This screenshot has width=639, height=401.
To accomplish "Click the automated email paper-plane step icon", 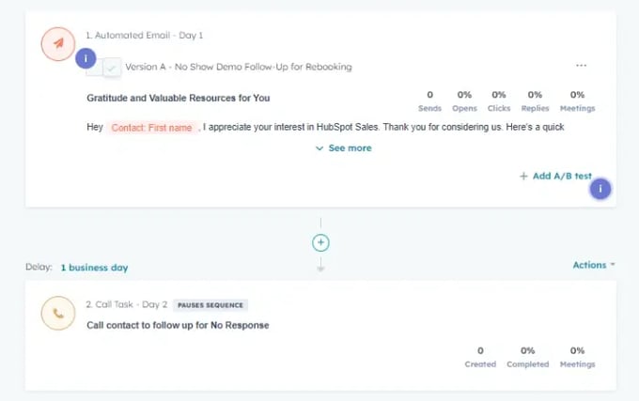I will 58,43.
